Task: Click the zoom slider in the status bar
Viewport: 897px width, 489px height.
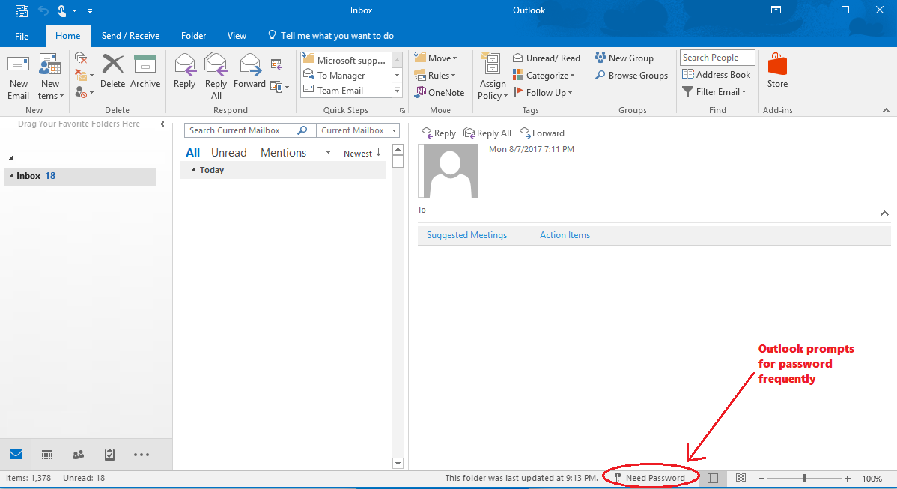Action: (x=803, y=478)
